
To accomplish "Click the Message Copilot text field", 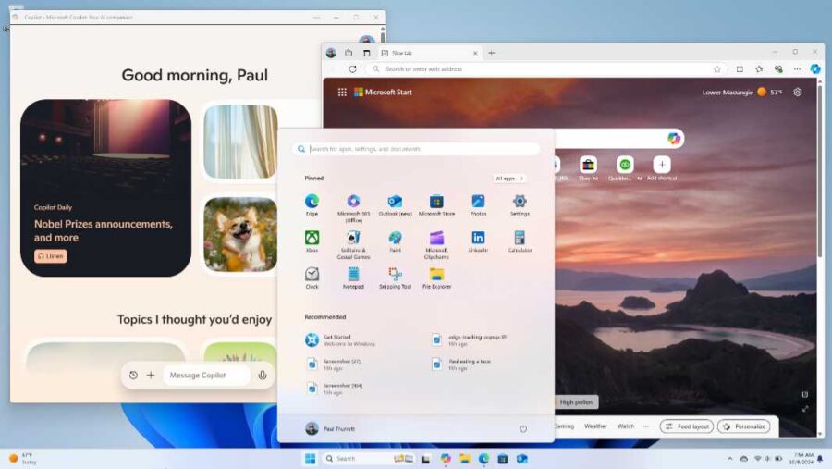I will click(207, 375).
